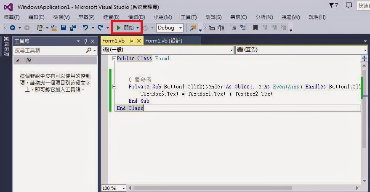This screenshot has height=192, width=370.
Task: Click the display parameter info icon
Action: (x=221, y=28)
